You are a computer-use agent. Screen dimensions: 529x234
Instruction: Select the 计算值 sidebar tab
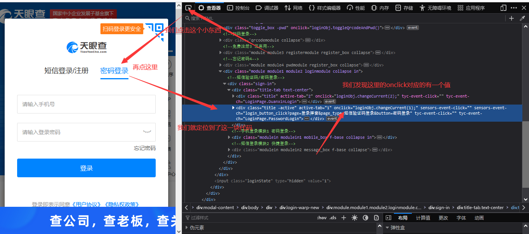point(423,218)
